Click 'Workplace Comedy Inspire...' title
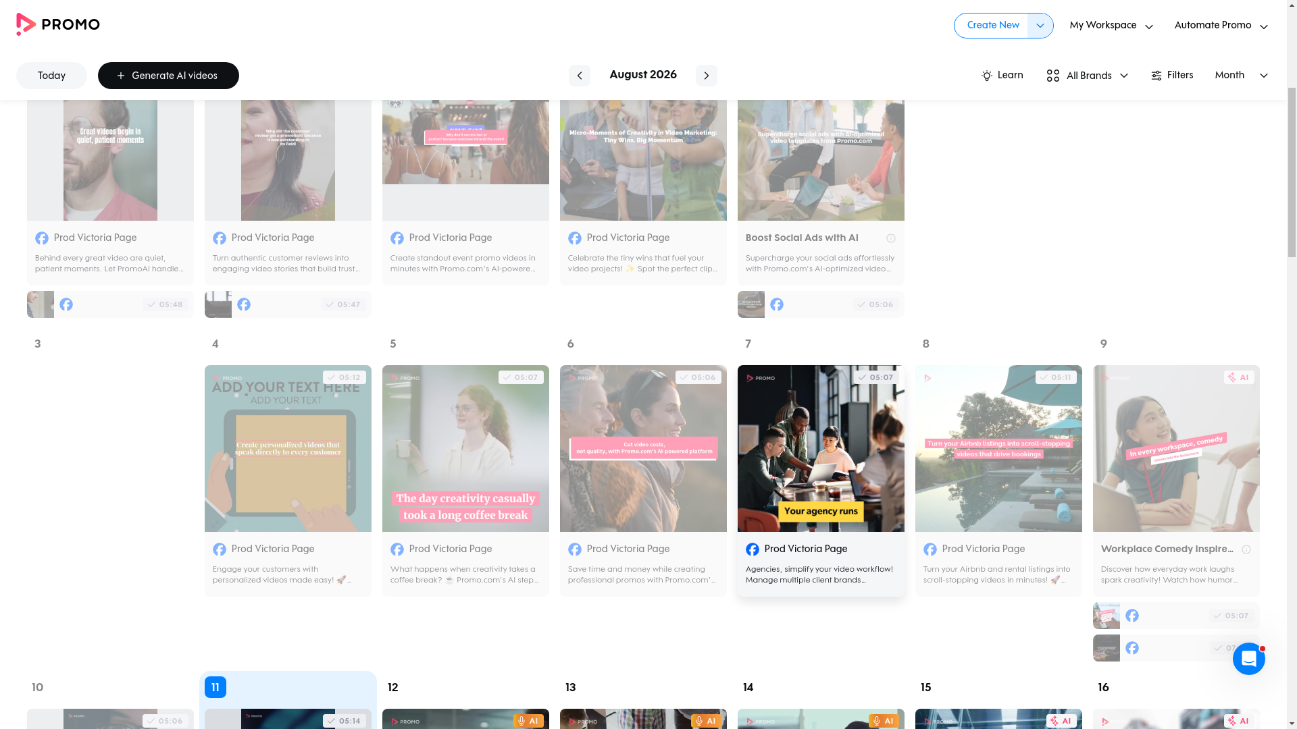 (x=1167, y=549)
